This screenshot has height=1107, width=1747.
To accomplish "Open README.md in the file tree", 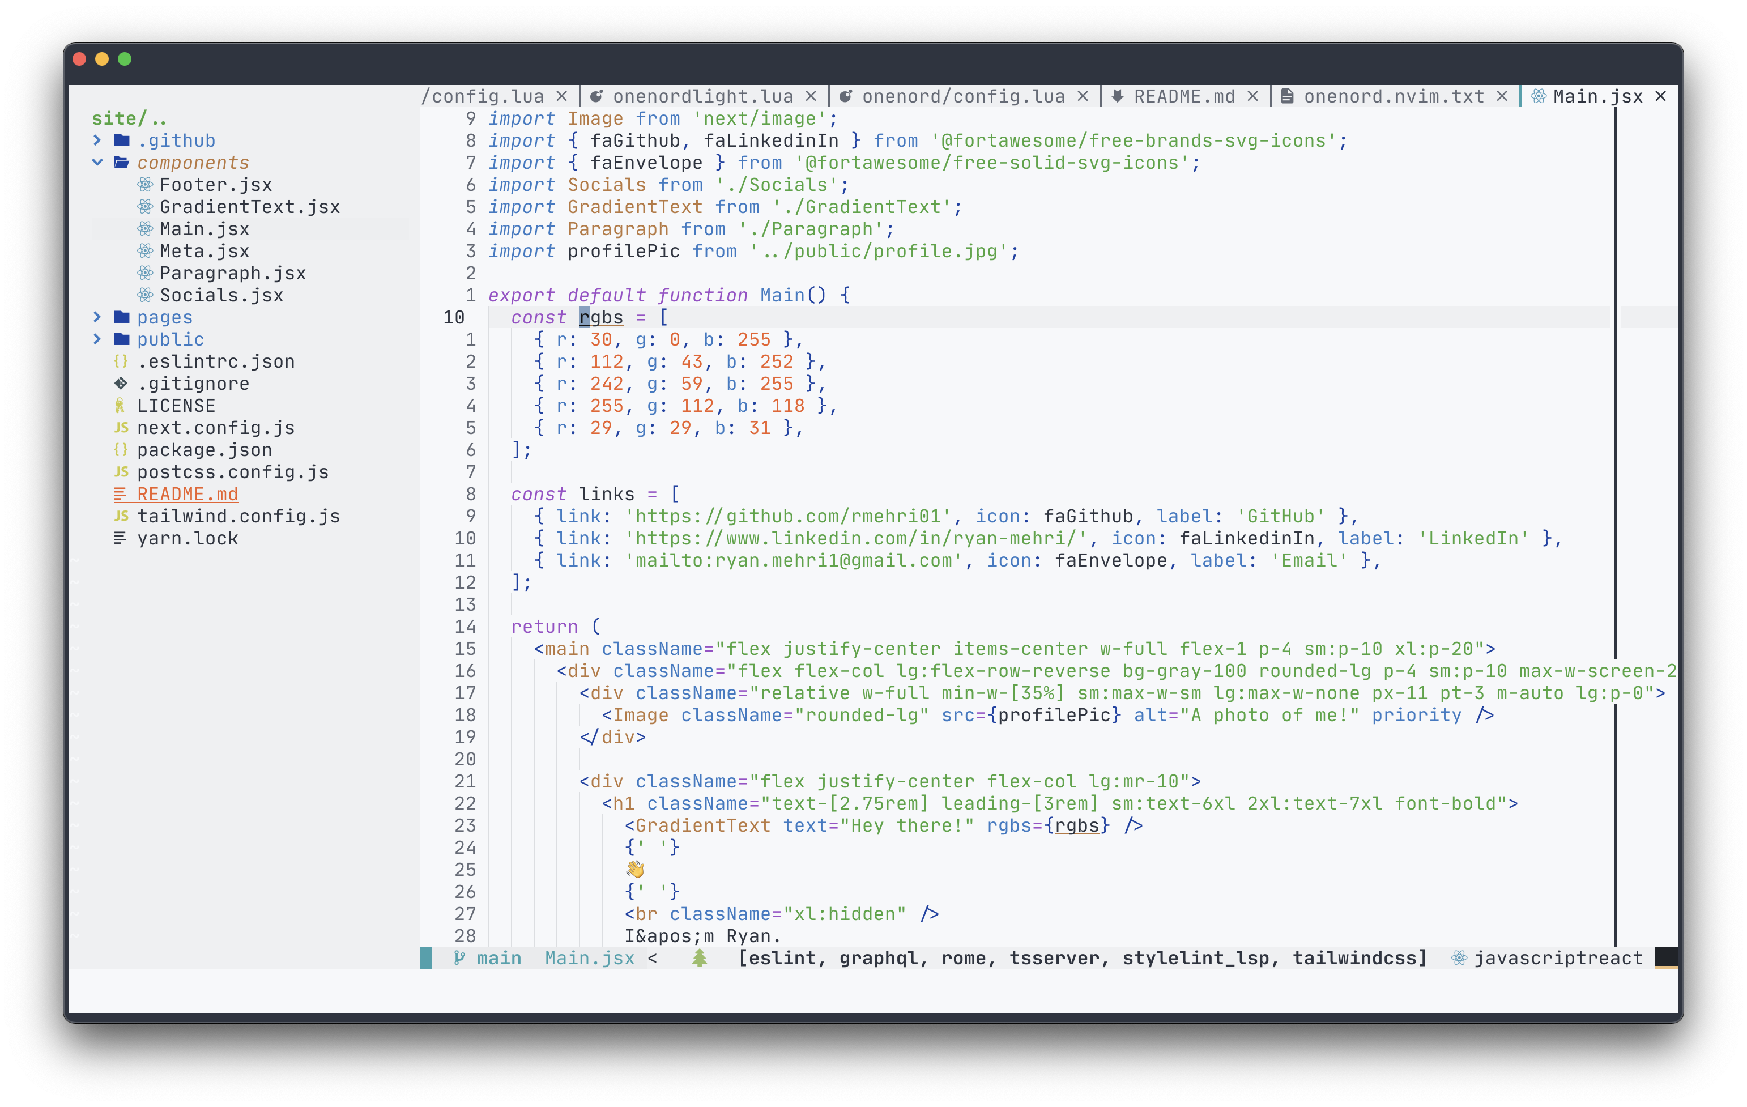I will point(187,494).
